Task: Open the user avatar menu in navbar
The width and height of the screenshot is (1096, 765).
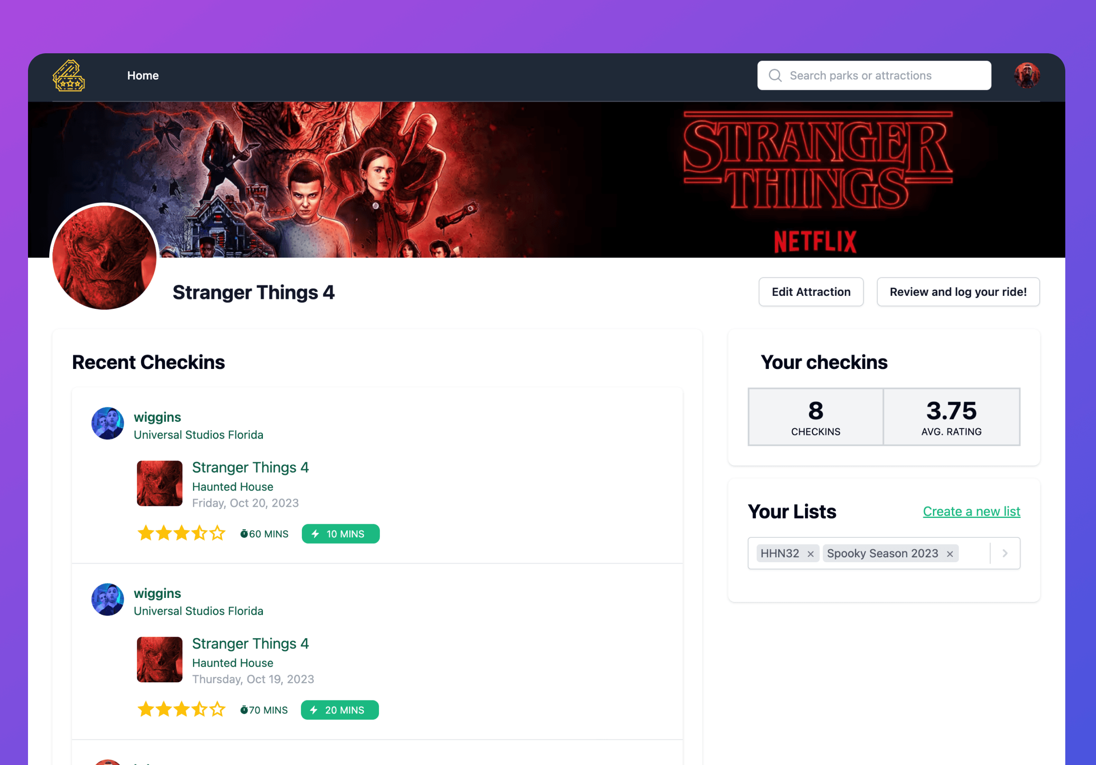Action: (x=1027, y=75)
